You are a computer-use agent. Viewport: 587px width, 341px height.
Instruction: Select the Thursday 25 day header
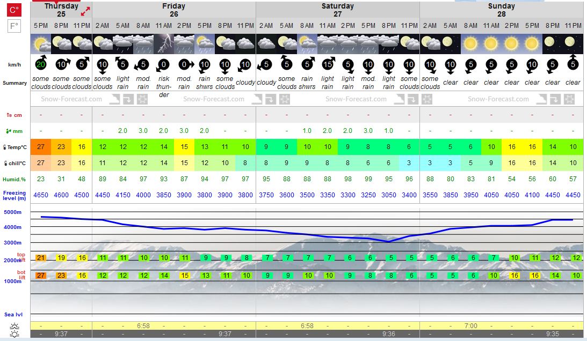61,10
